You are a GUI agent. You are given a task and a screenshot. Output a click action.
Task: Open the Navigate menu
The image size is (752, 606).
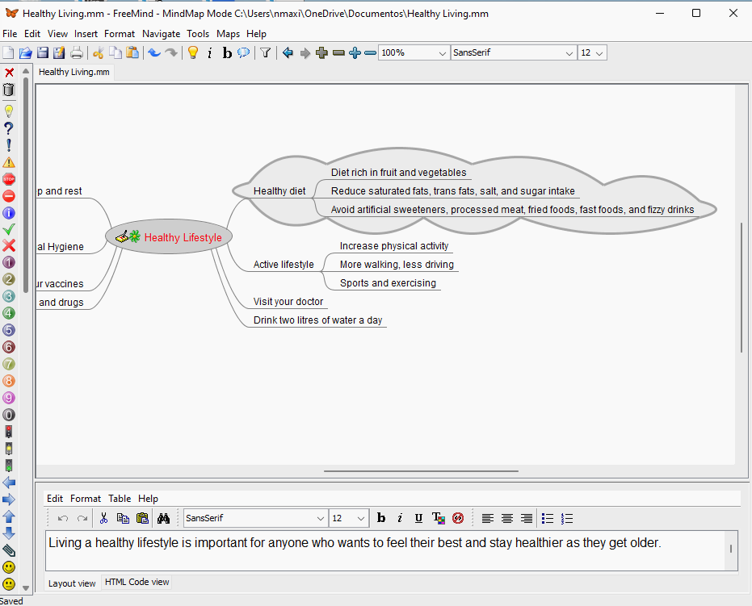161,34
